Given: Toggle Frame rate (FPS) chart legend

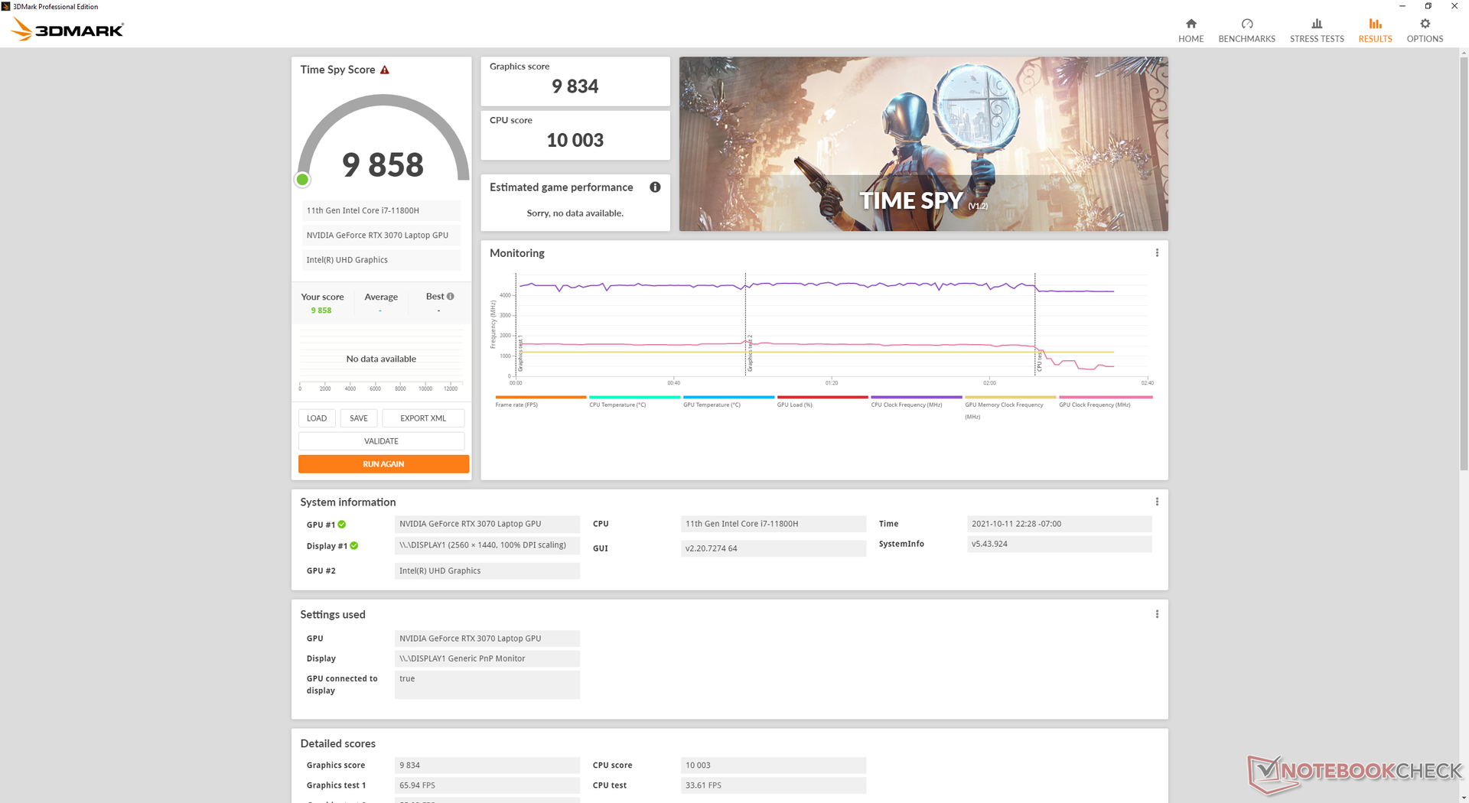Looking at the screenshot, I should [540, 401].
